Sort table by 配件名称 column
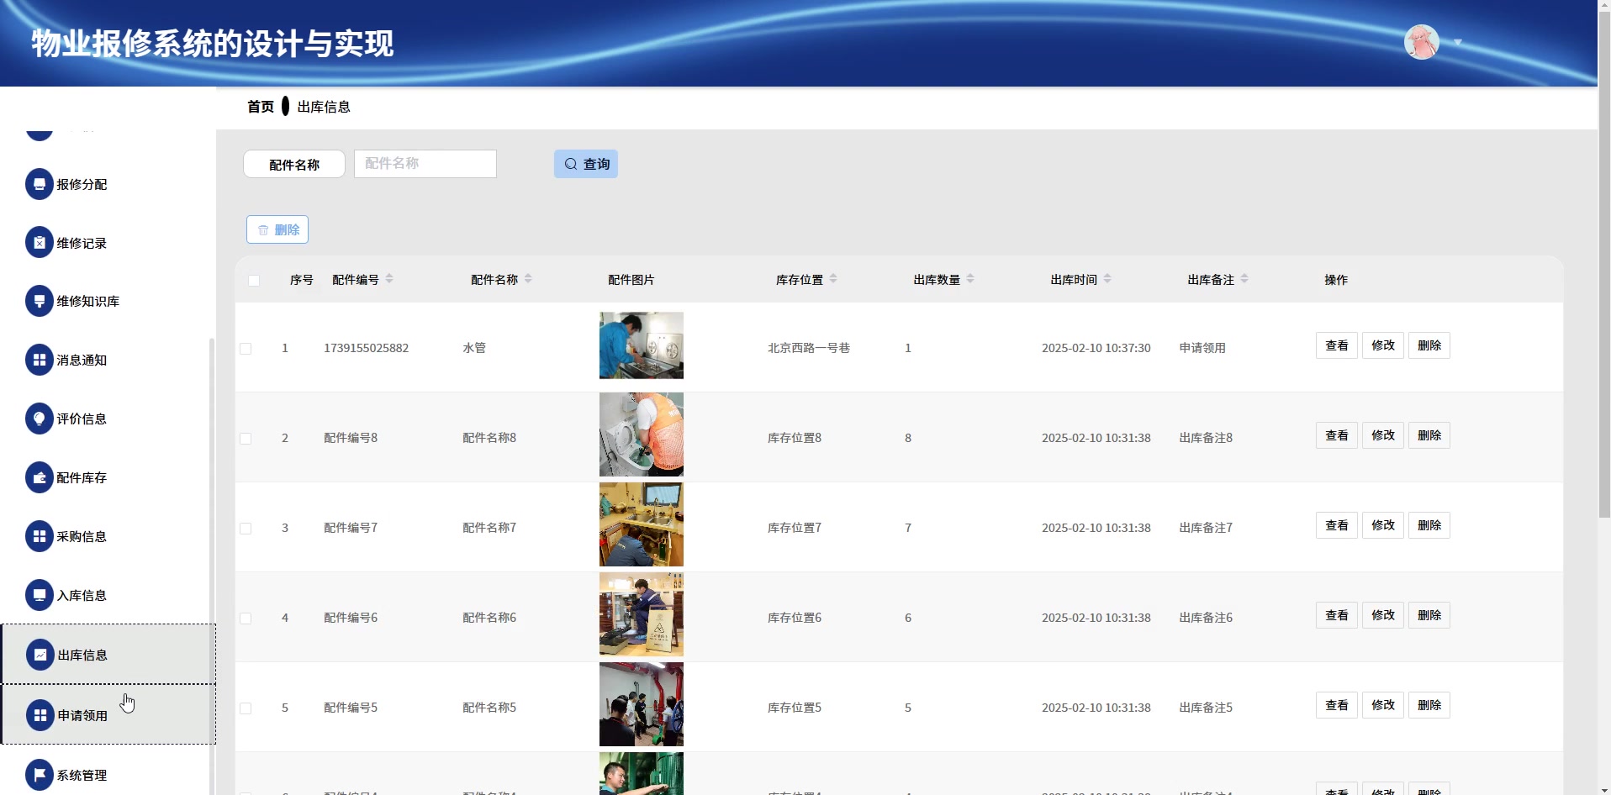The height and width of the screenshot is (795, 1611). [528, 279]
